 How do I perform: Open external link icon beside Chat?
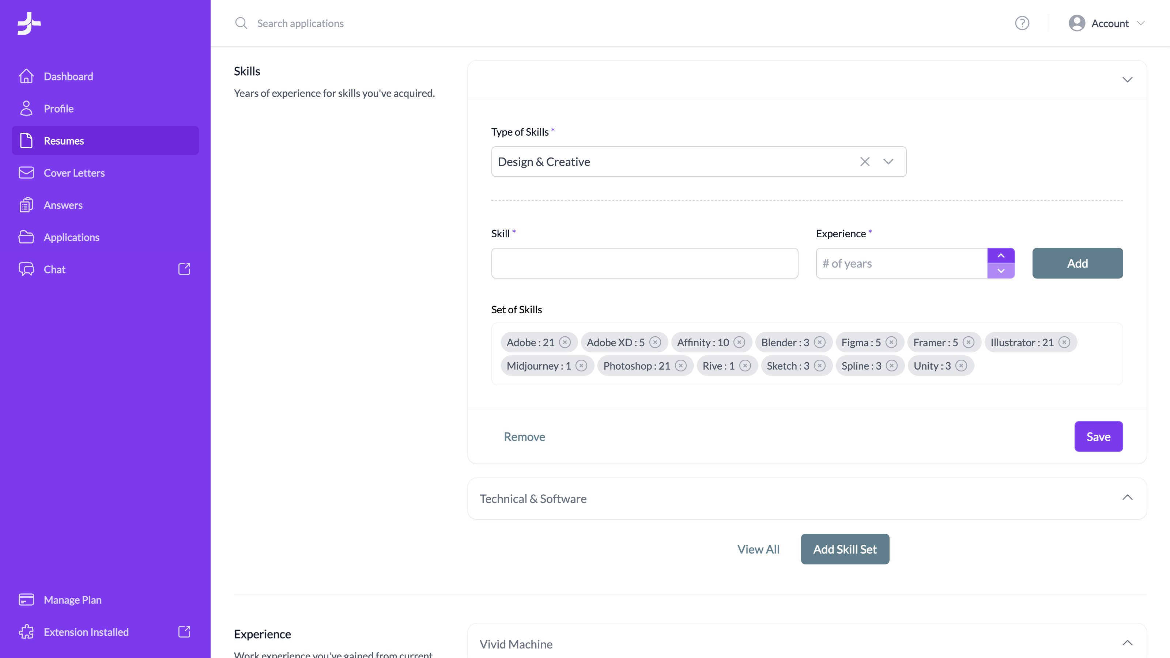pos(184,269)
